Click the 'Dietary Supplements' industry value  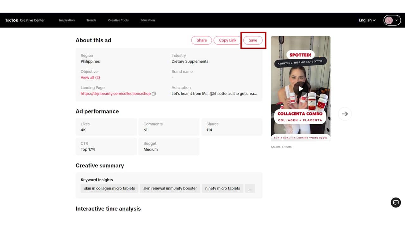190,61
